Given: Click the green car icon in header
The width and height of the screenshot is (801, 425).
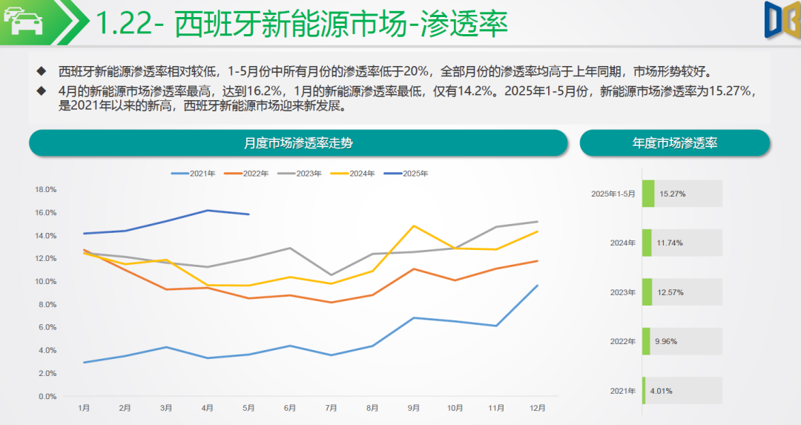Looking at the screenshot, I should point(24,21).
